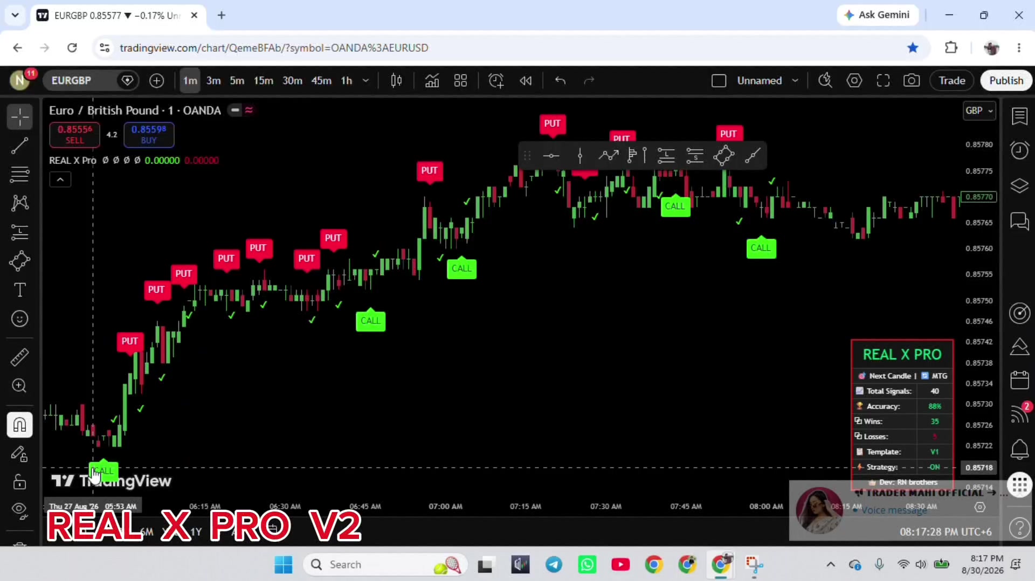
Task: Open the indicator templates grid
Action: point(460,80)
